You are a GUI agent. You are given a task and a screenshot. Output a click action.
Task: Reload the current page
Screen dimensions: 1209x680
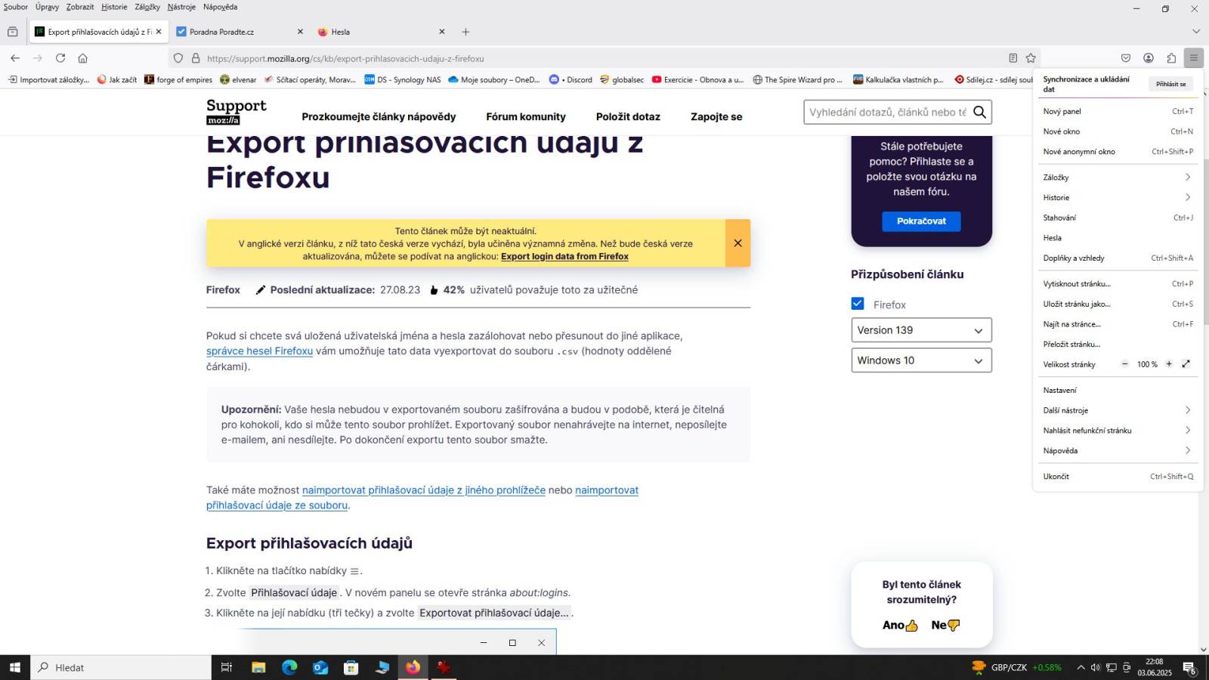tap(60, 58)
